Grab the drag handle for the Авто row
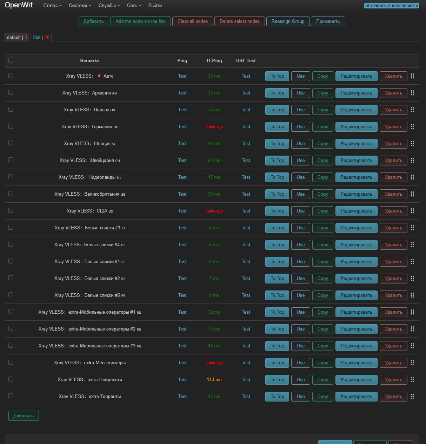426x444 pixels. tap(412, 76)
